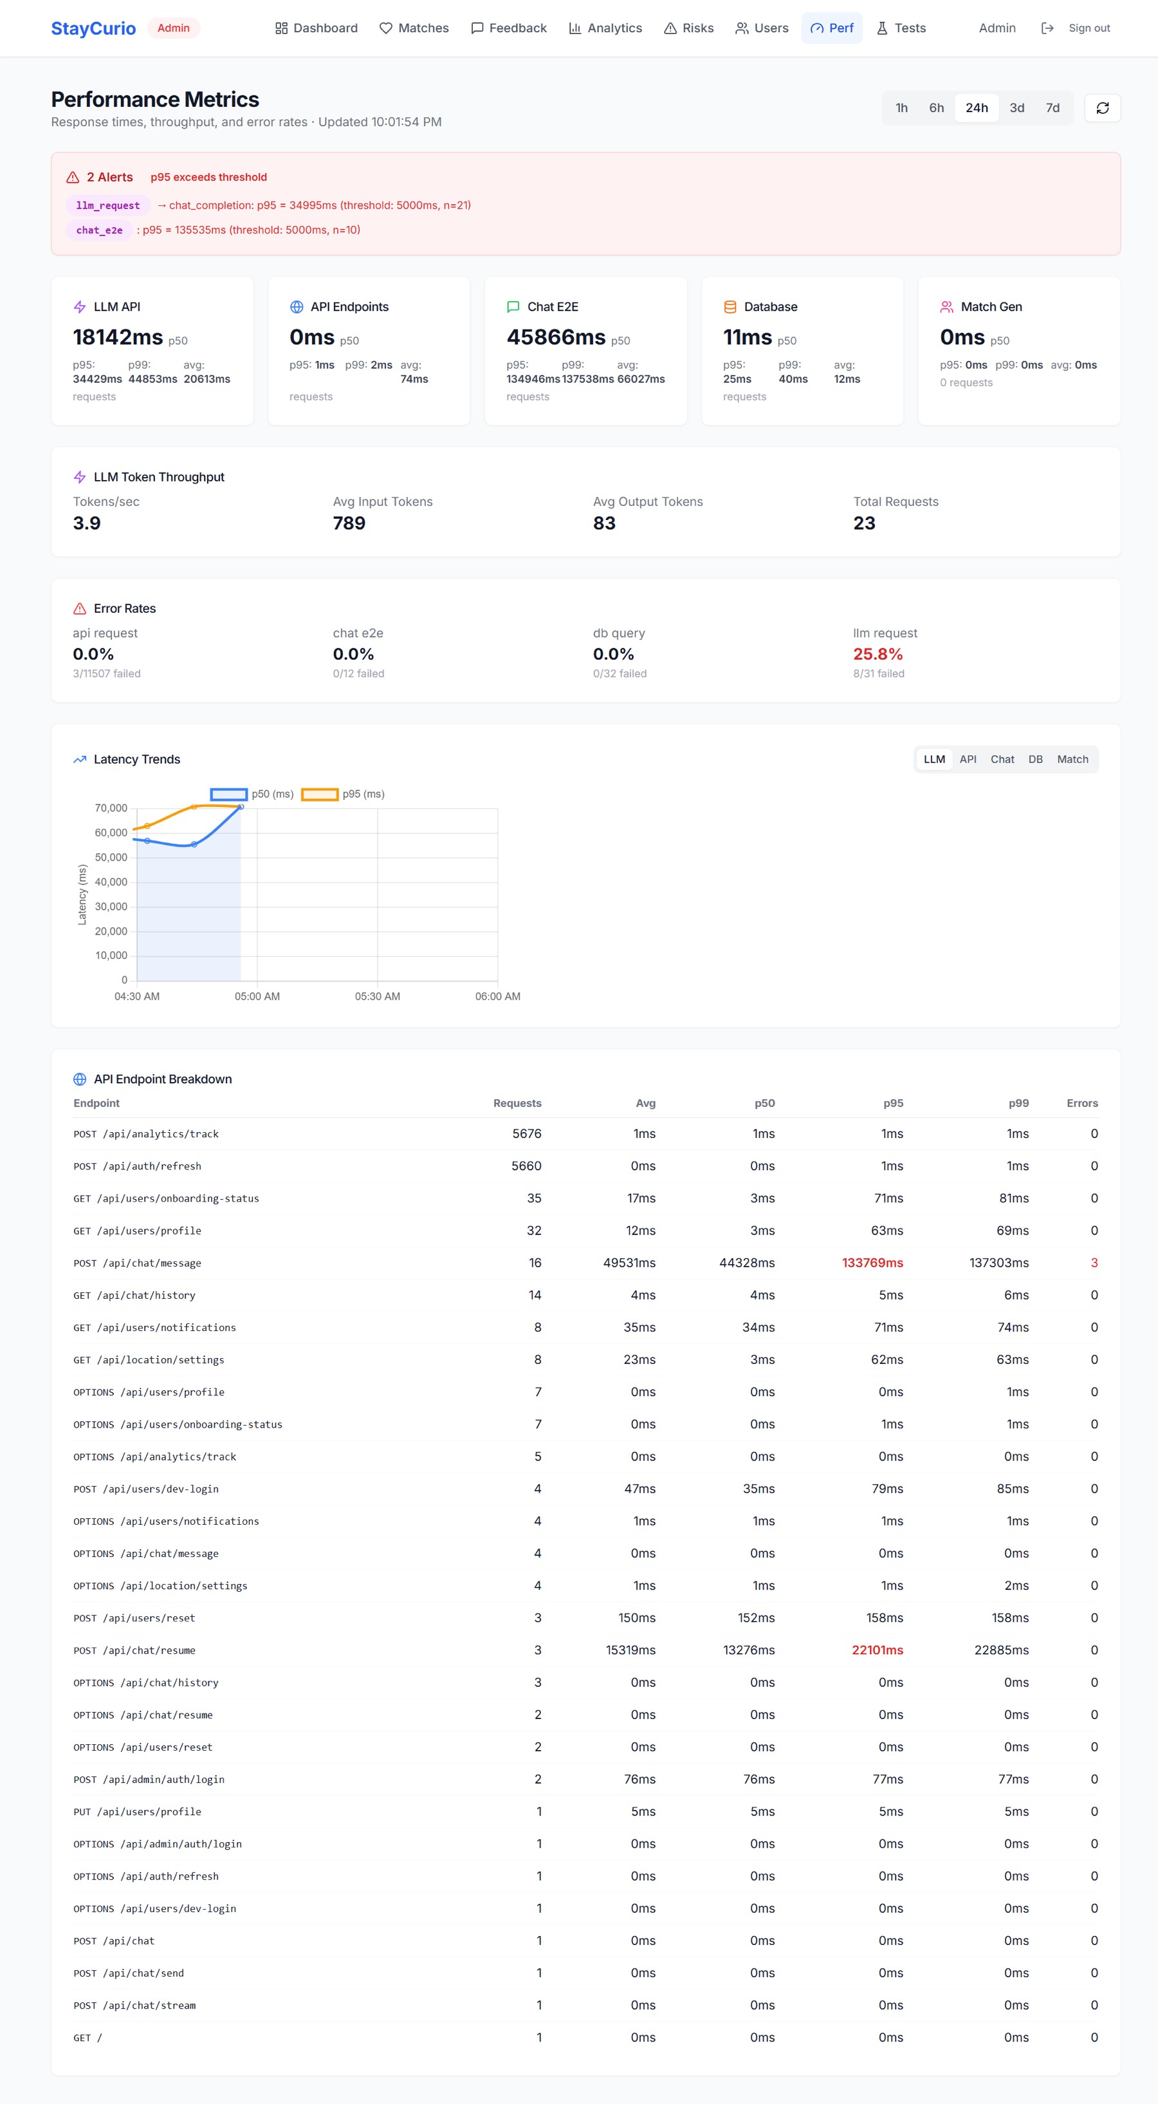
Task: Click the Chat E2E speech bubble icon
Action: 513,307
